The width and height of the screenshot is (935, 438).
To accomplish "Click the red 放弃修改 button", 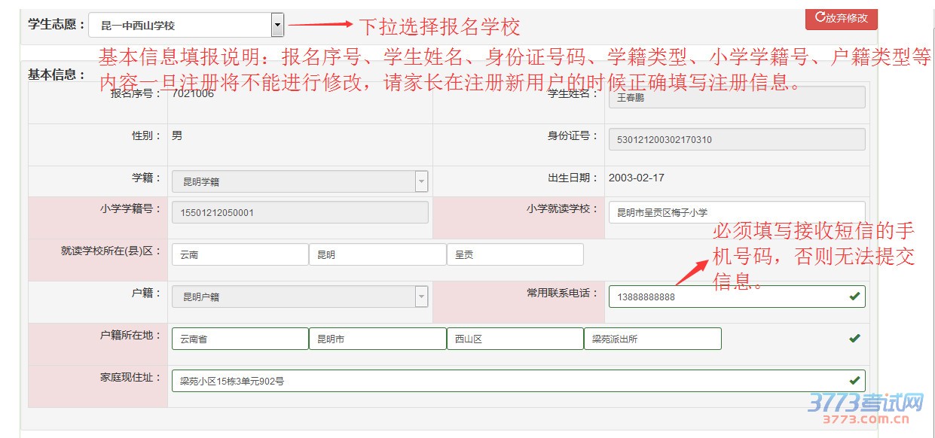I will 841,18.
